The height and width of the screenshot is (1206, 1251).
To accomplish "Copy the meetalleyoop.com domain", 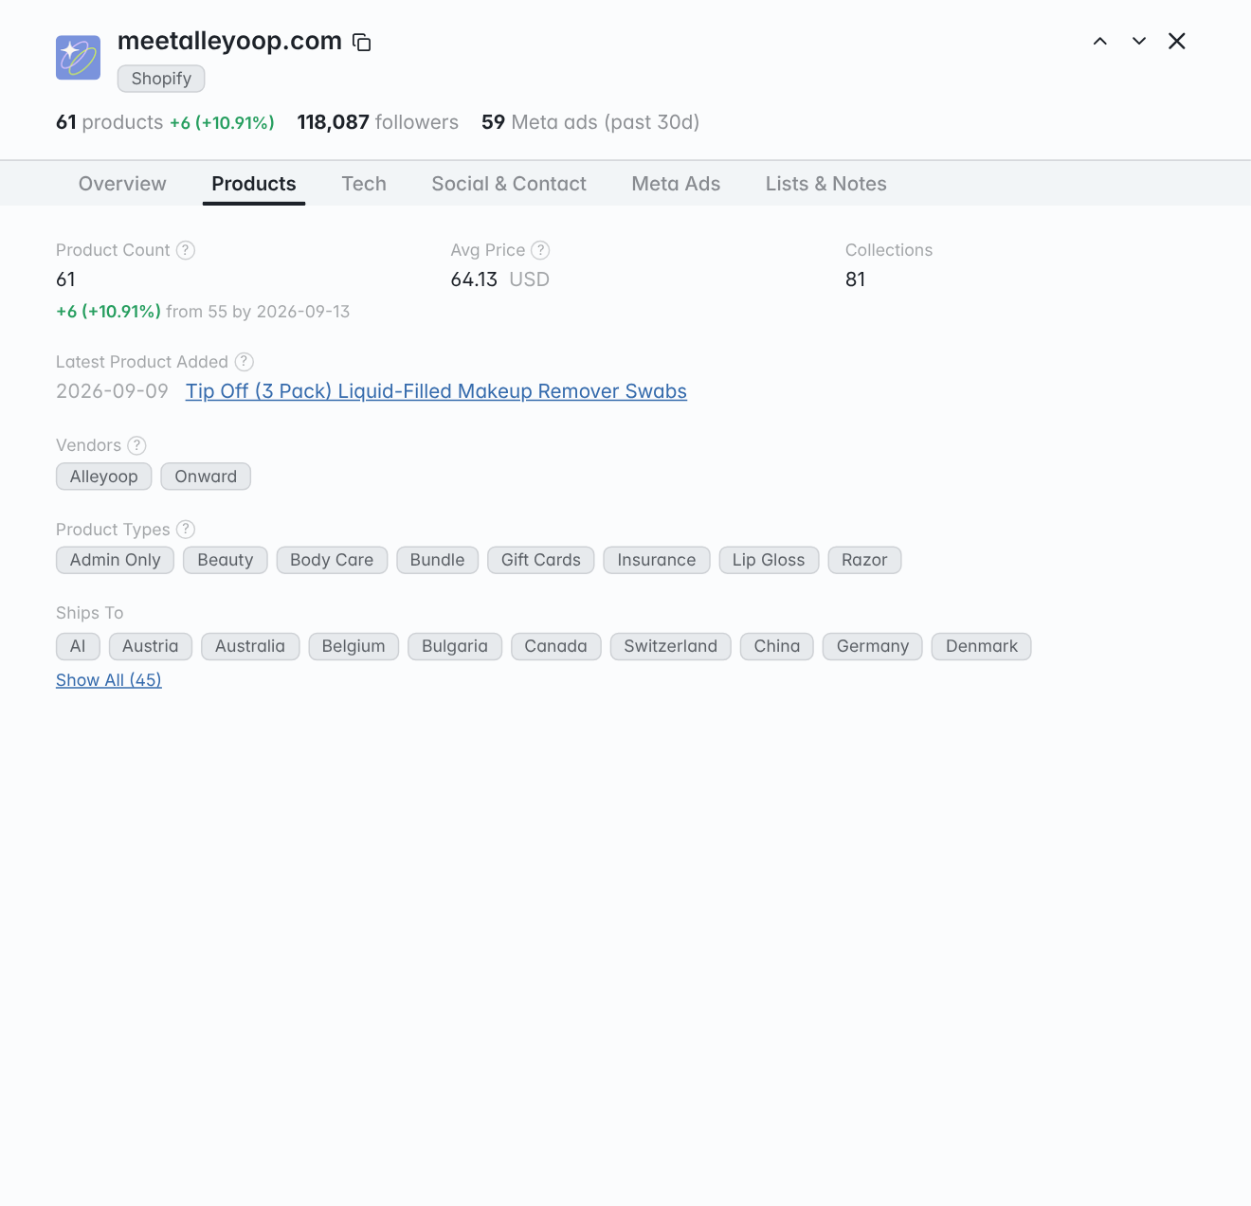I will [362, 42].
